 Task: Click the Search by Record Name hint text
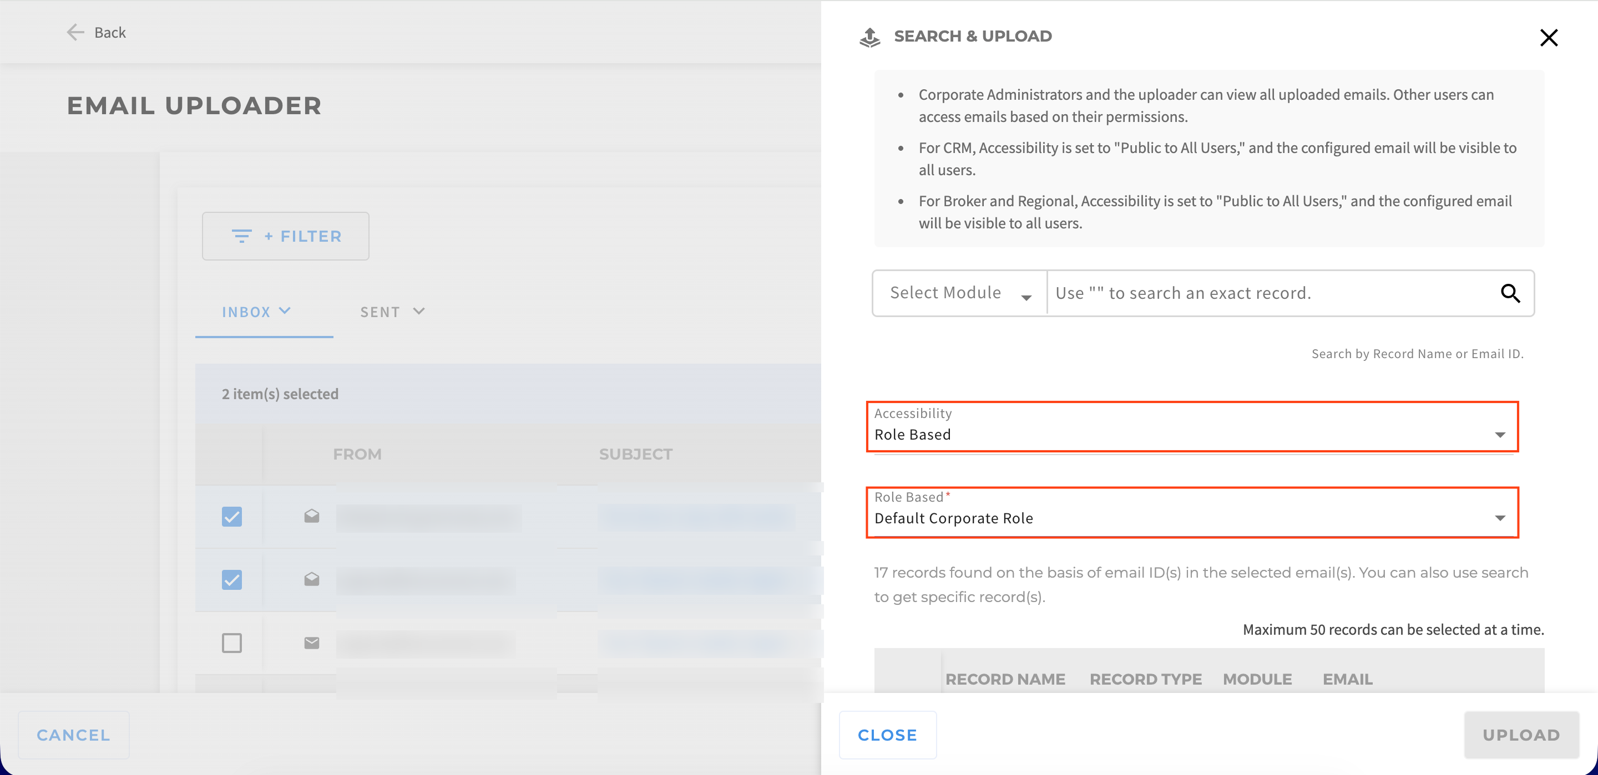click(1417, 354)
